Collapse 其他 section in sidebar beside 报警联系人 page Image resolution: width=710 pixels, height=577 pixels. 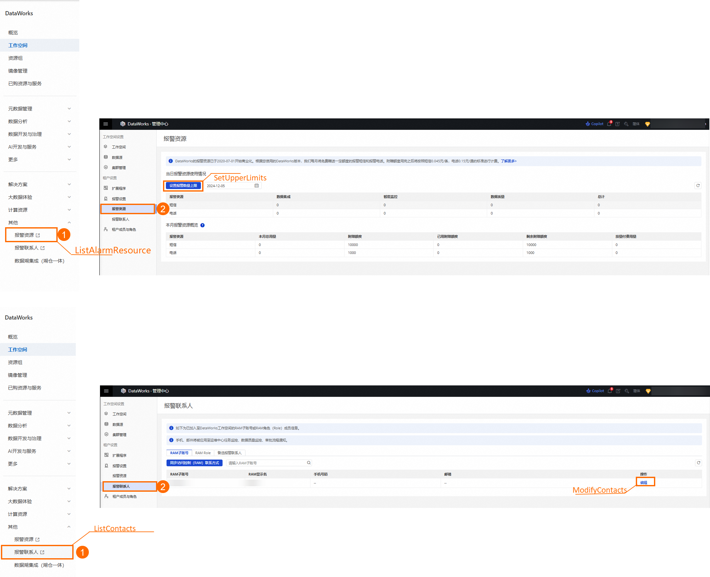tap(69, 527)
